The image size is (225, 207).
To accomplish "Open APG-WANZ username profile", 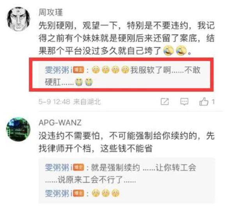I will point(60,123).
